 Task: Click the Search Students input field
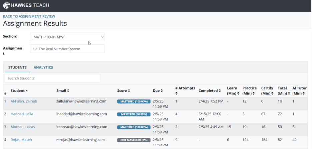click(53, 78)
